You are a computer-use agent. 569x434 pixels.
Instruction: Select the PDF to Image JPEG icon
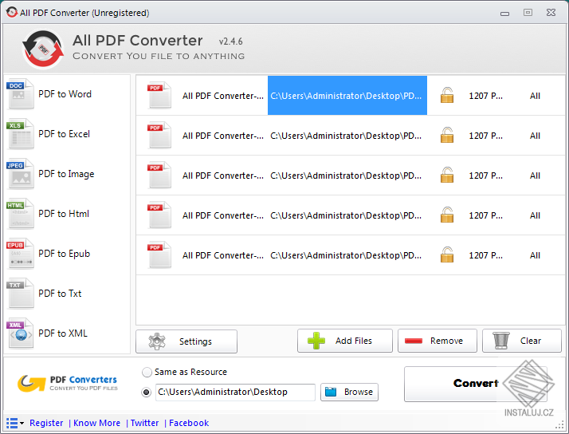click(20, 174)
